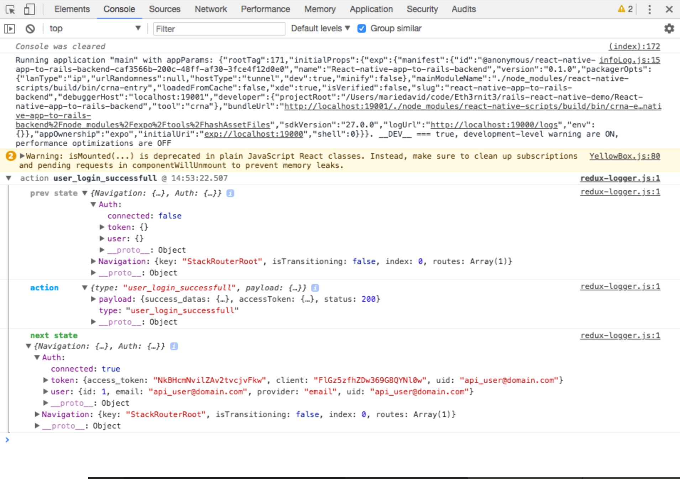Open redux-logger.js:1 from next state row

coord(620,335)
